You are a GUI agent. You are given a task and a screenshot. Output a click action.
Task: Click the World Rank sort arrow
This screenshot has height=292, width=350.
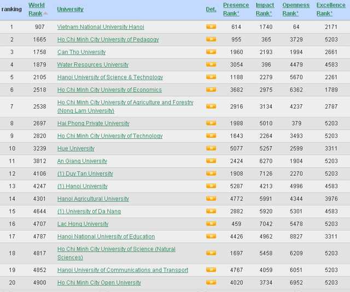pos(45,13)
